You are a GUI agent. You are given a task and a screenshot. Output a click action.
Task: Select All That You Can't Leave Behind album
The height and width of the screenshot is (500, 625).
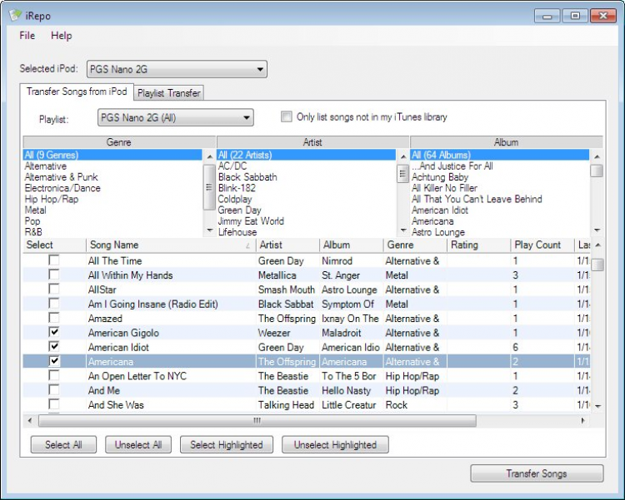point(500,199)
